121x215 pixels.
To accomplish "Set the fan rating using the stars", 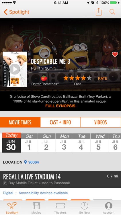I will tap(77, 78).
